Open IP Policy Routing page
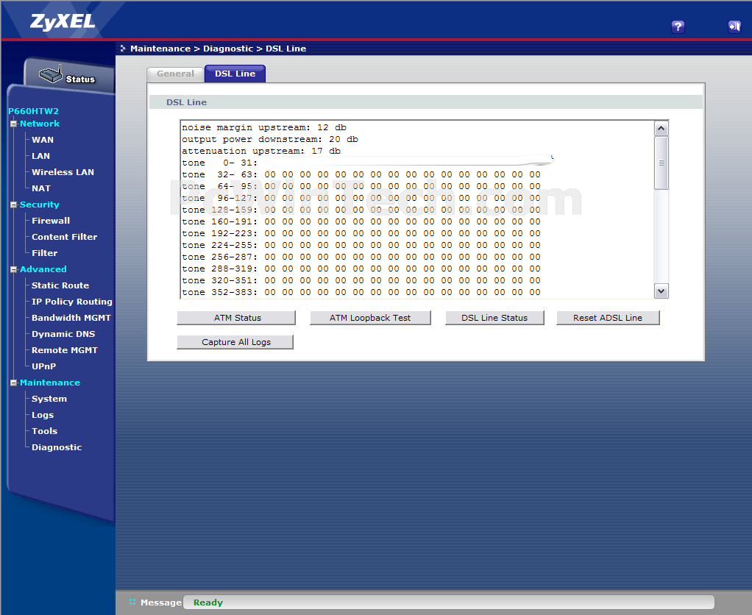This screenshot has height=615, width=752. pos(72,302)
